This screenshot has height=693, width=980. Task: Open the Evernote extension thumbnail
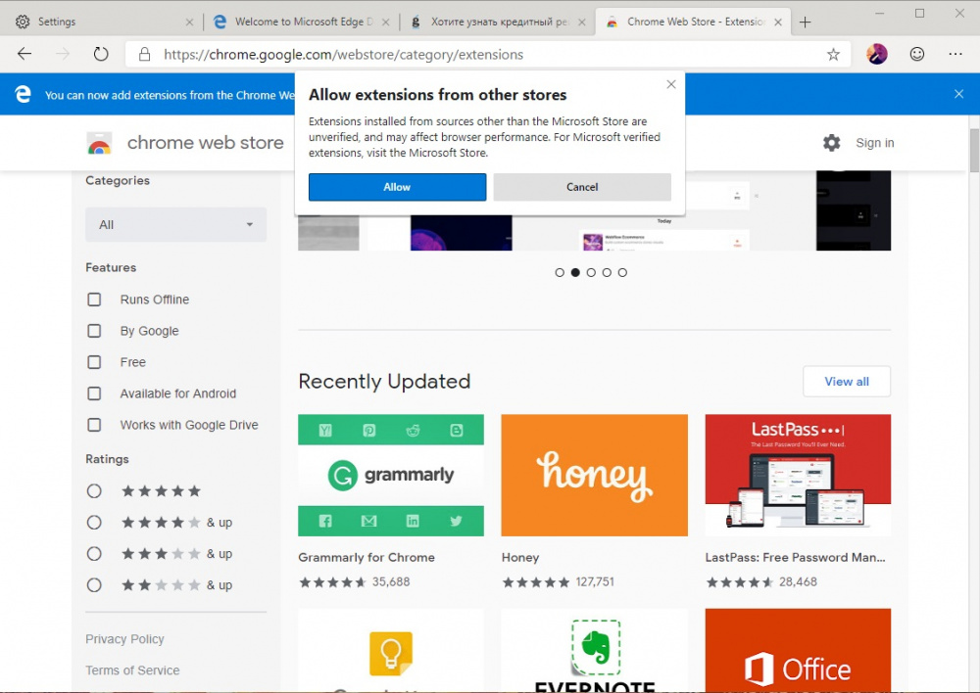(x=595, y=651)
